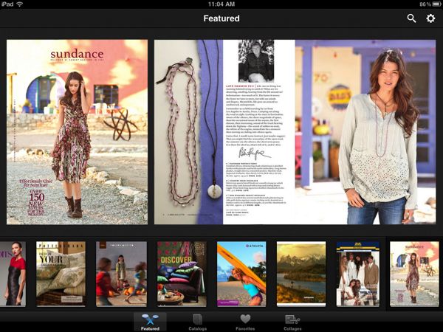Switch to the Featured tab
Screen dimensions: 443x332
[150, 322]
